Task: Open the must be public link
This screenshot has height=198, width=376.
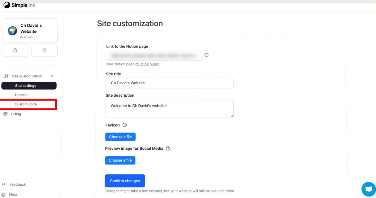Action: pyautogui.click(x=148, y=64)
